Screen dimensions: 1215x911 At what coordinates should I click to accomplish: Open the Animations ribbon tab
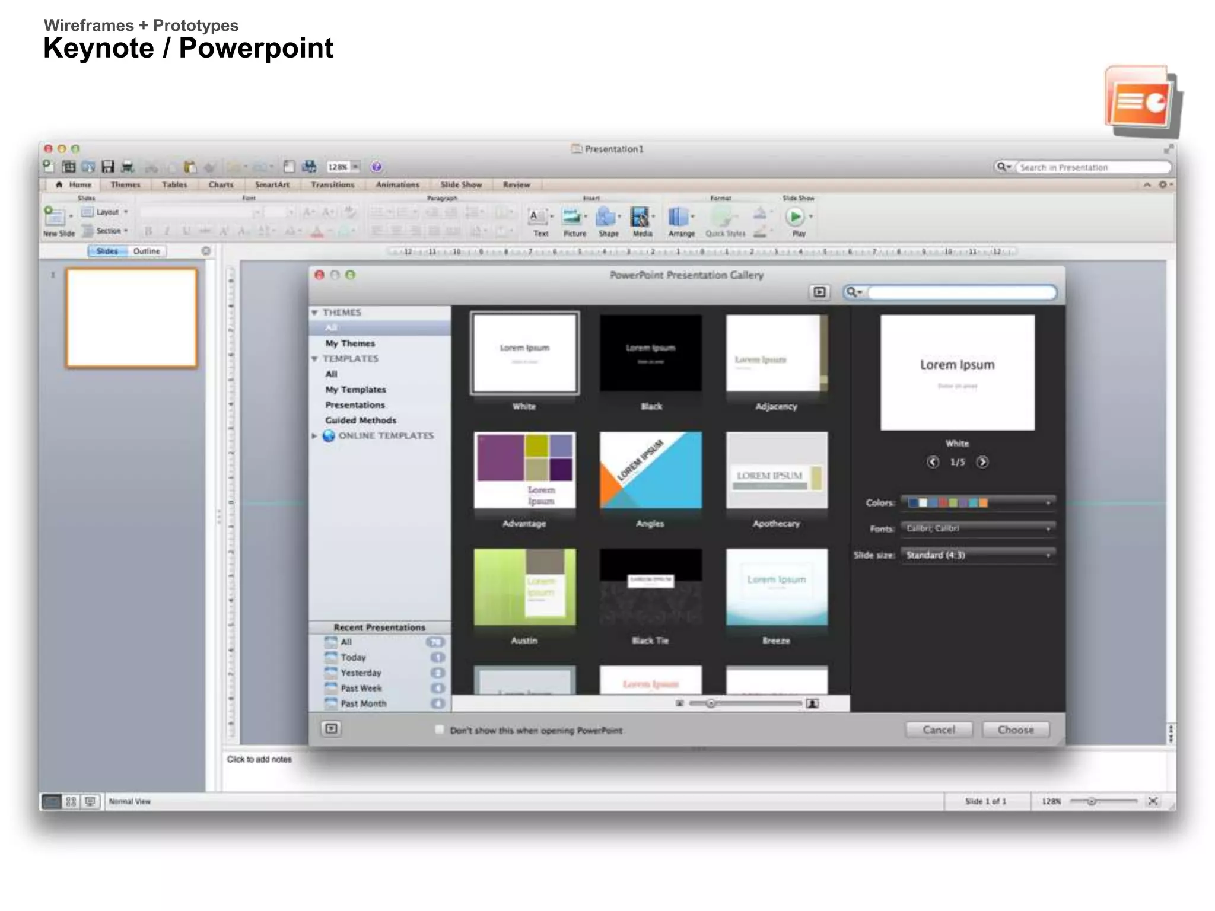397,185
